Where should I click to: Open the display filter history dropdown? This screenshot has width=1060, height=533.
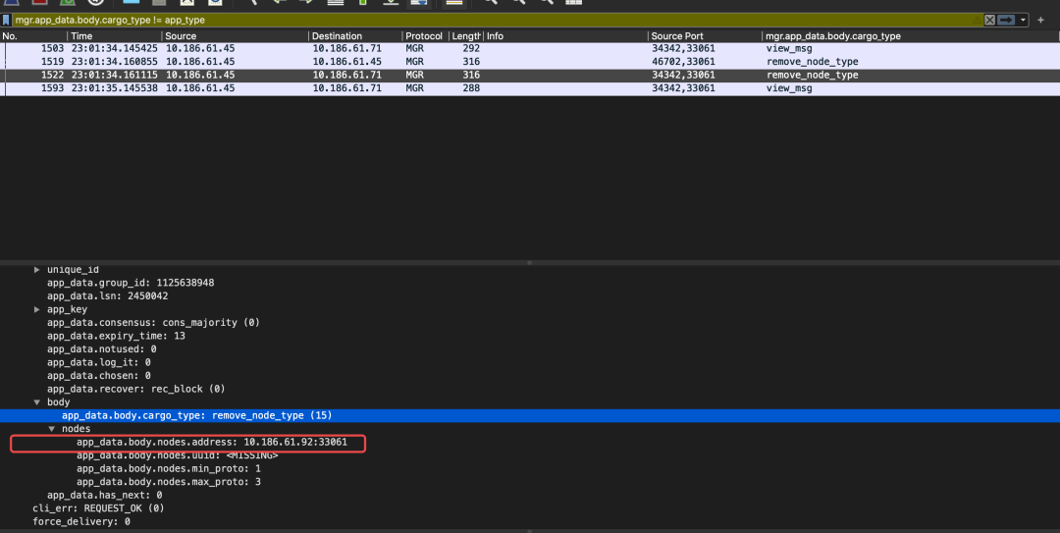(x=1024, y=20)
